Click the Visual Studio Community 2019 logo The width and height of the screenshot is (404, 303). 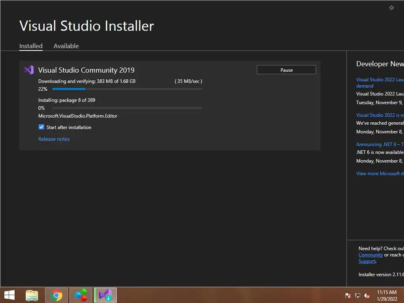click(x=29, y=70)
